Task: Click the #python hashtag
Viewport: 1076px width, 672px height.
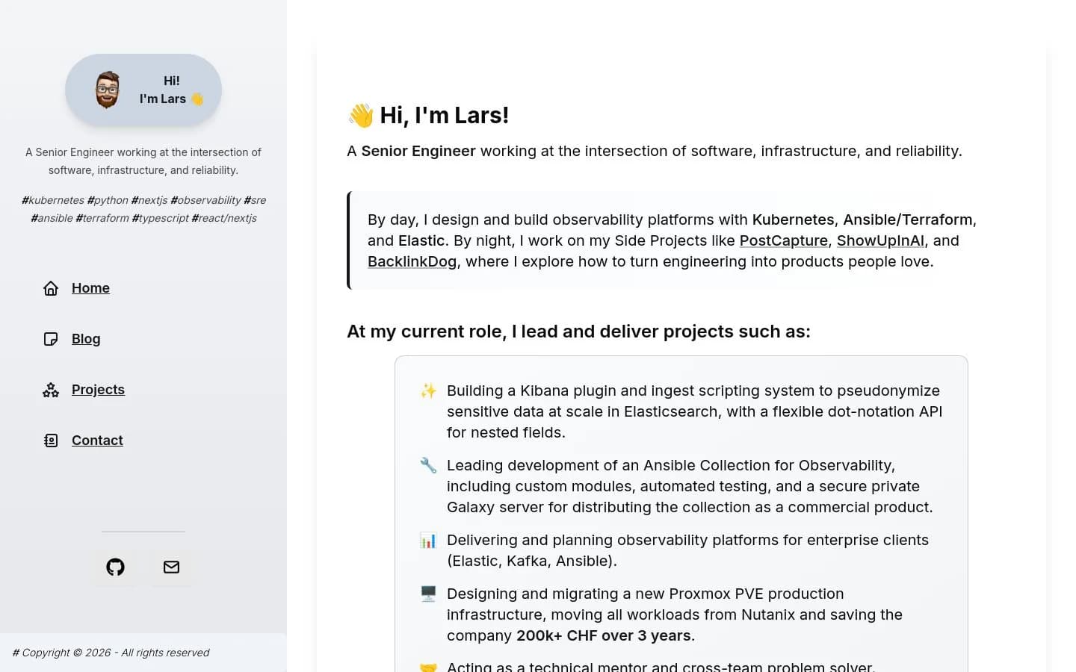Action: click(108, 200)
